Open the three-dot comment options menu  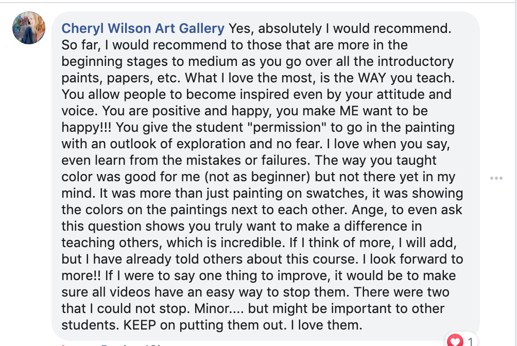pos(496,178)
